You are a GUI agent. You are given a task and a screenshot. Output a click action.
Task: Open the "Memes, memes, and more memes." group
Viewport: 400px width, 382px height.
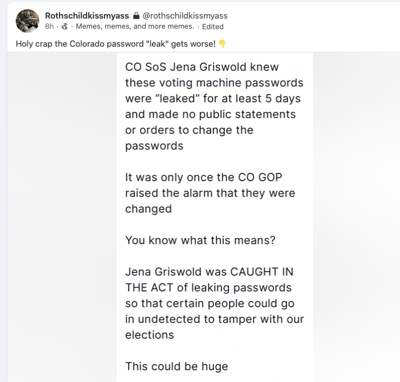click(135, 26)
